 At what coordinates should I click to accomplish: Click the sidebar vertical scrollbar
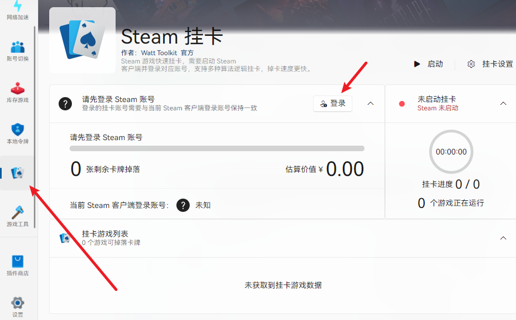point(34,127)
